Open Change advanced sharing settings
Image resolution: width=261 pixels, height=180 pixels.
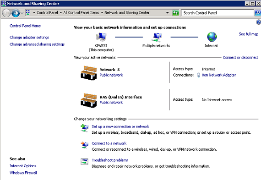pyautogui.click(x=37, y=44)
